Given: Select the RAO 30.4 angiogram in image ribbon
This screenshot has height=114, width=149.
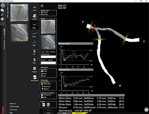Looking at the screenshot, I should click(19, 33).
